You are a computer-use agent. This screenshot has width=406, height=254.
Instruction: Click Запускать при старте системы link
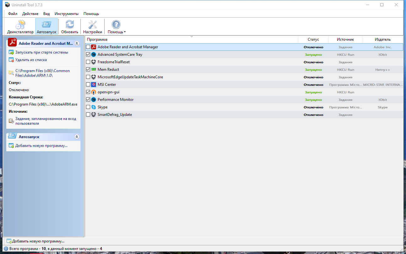[42, 52]
